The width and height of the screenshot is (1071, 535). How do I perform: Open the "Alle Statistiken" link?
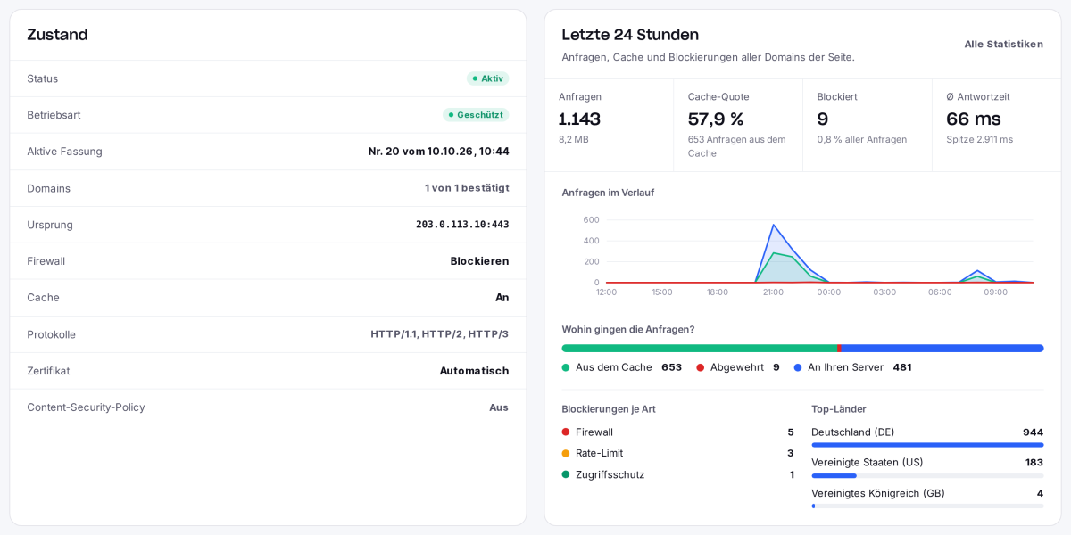(x=1003, y=44)
